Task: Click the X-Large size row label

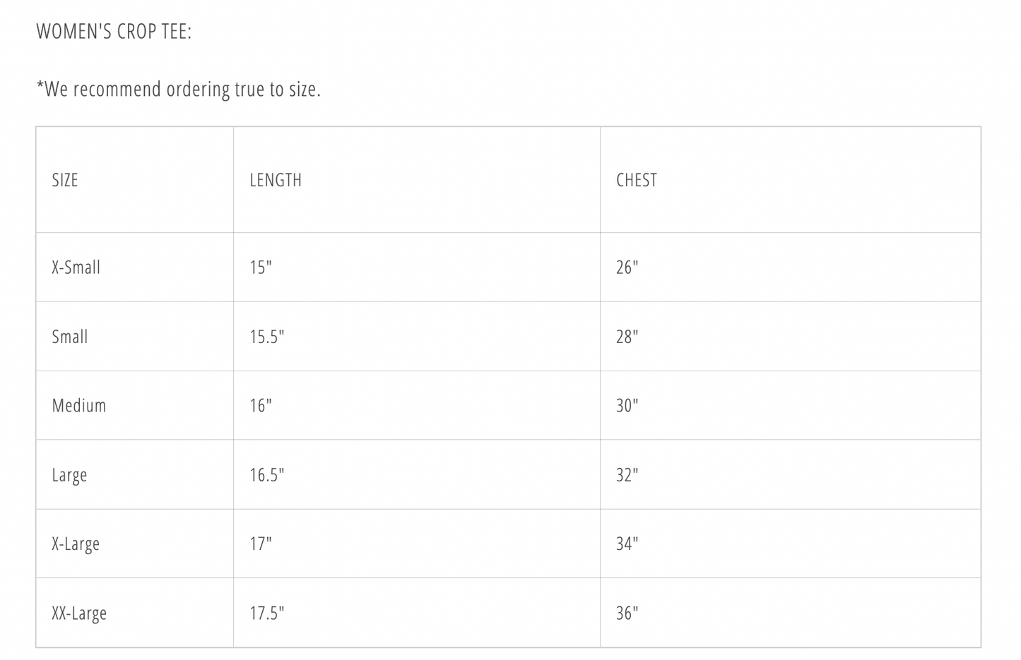Action: coord(76,544)
